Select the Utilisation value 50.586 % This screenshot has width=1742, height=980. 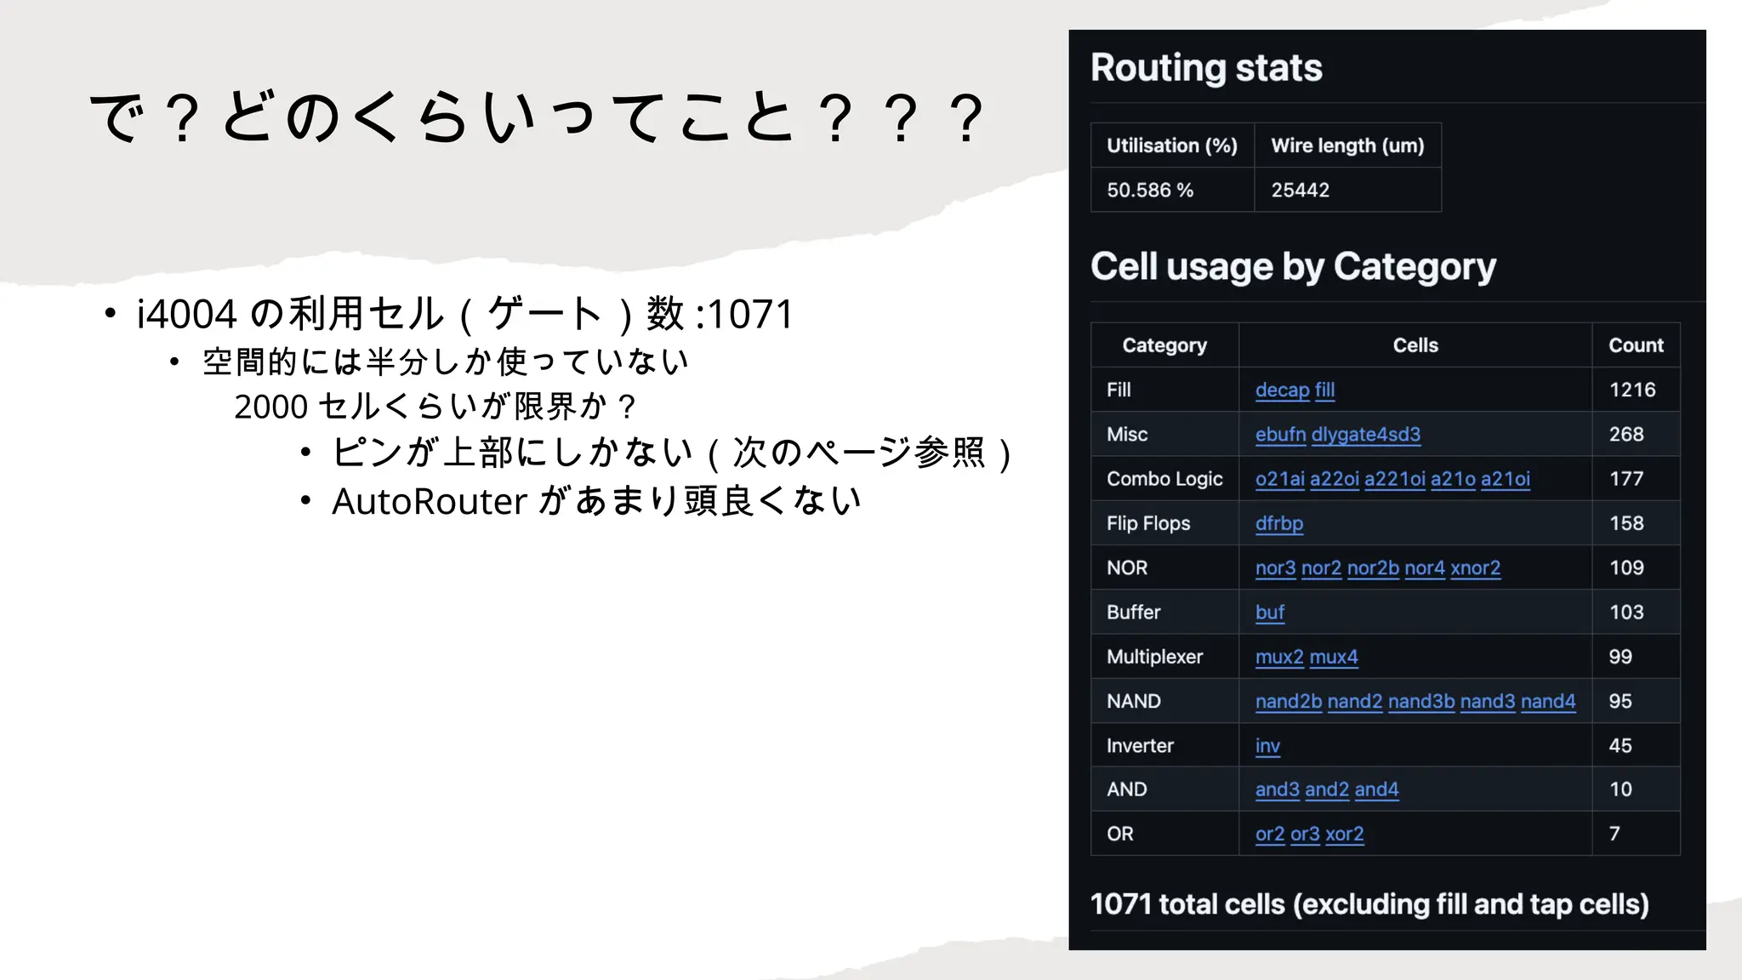(1150, 190)
